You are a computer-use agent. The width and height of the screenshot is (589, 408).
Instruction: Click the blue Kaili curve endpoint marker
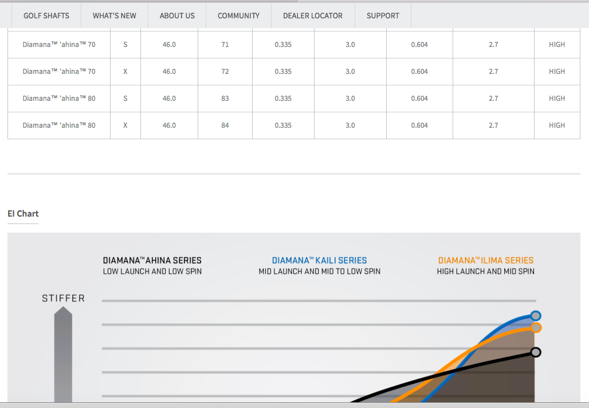pos(536,316)
